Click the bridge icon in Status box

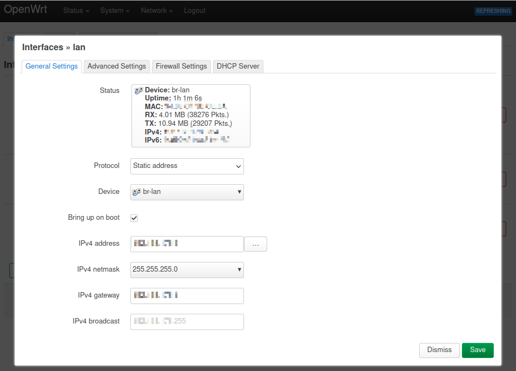(x=138, y=90)
